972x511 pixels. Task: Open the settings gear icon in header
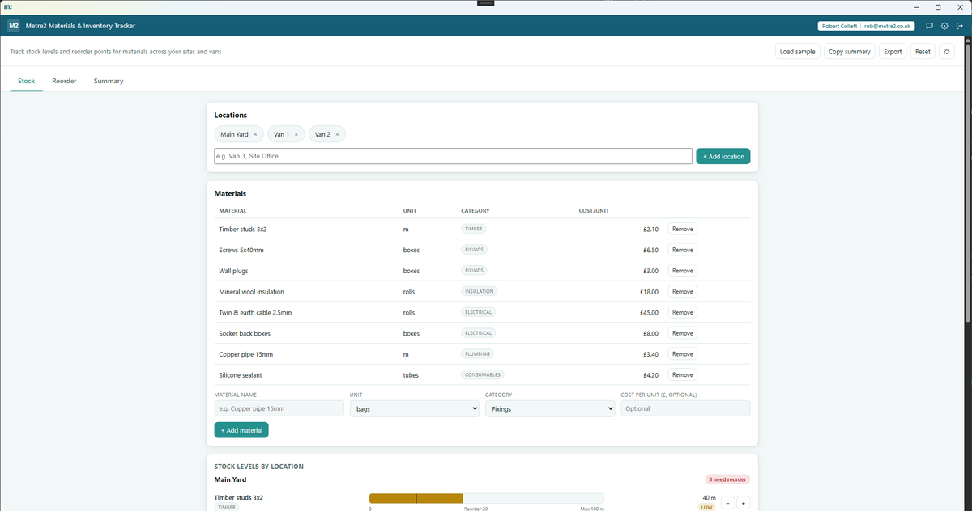(944, 26)
